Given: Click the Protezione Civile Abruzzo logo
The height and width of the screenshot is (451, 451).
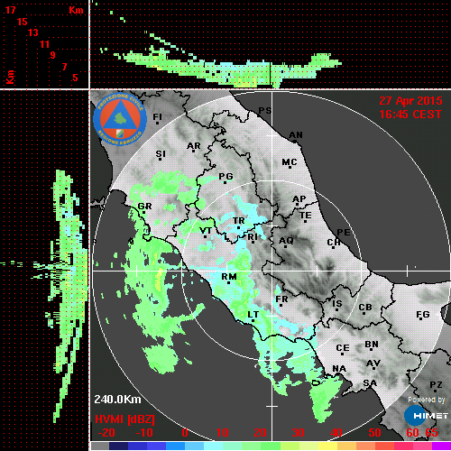Looking at the screenshot, I should (x=120, y=120).
